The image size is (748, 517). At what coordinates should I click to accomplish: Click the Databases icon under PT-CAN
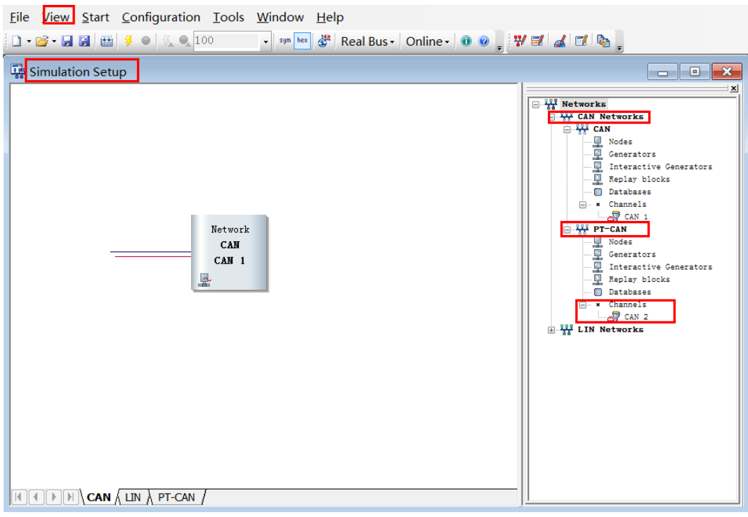point(598,292)
